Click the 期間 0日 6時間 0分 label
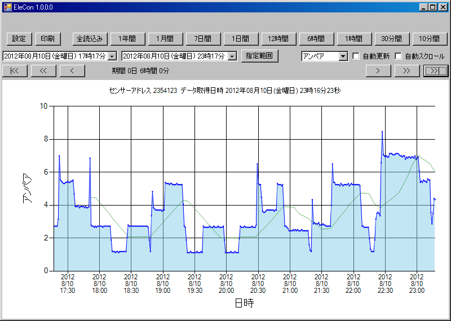This screenshot has width=451, height=321. [x=140, y=71]
